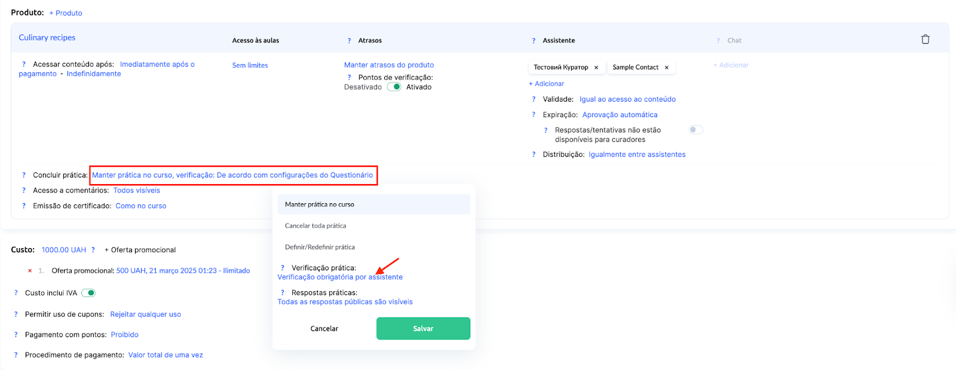The width and height of the screenshot is (956, 370).
Task: Choose Definir/Redefinir prática option
Action: click(x=320, y=247)
